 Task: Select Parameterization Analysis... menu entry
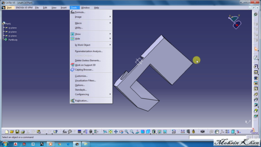(x=91, y=51)
